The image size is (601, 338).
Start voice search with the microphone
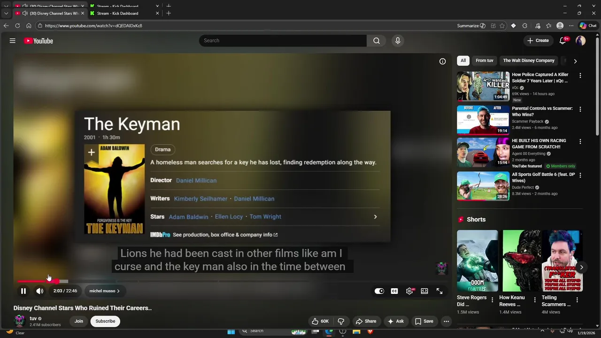pos(398,41)
